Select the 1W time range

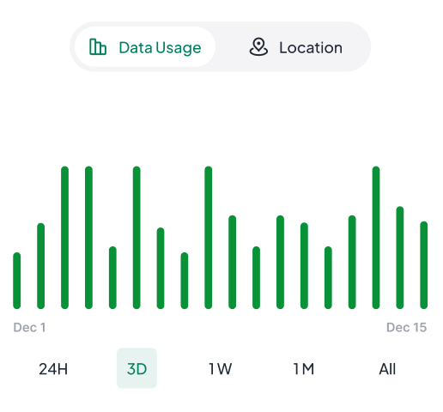point(220,369)
